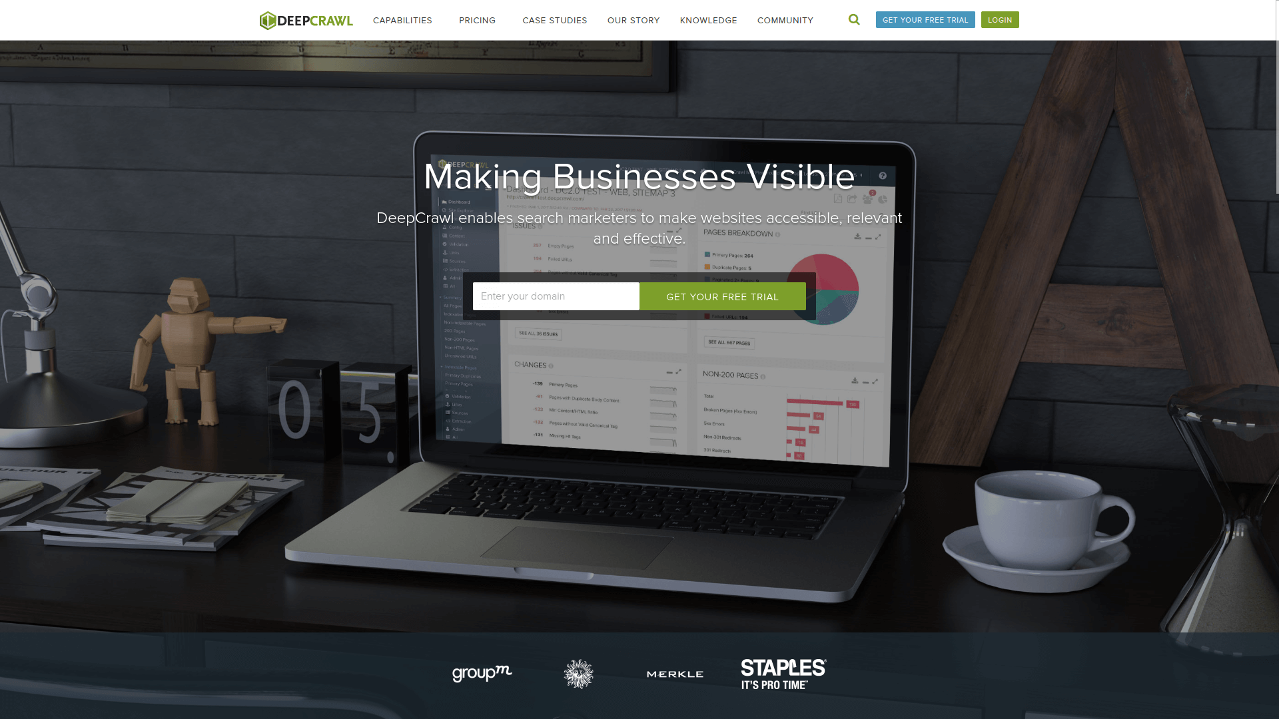Open the CASE STUDIES menu item
Viewport: 1279px width, 719px height.
point(554,20)
